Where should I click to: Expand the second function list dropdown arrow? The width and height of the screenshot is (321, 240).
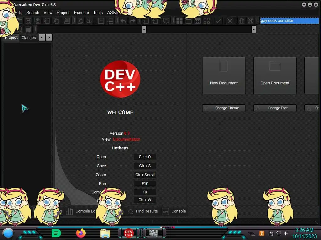(x=254, y=29)
